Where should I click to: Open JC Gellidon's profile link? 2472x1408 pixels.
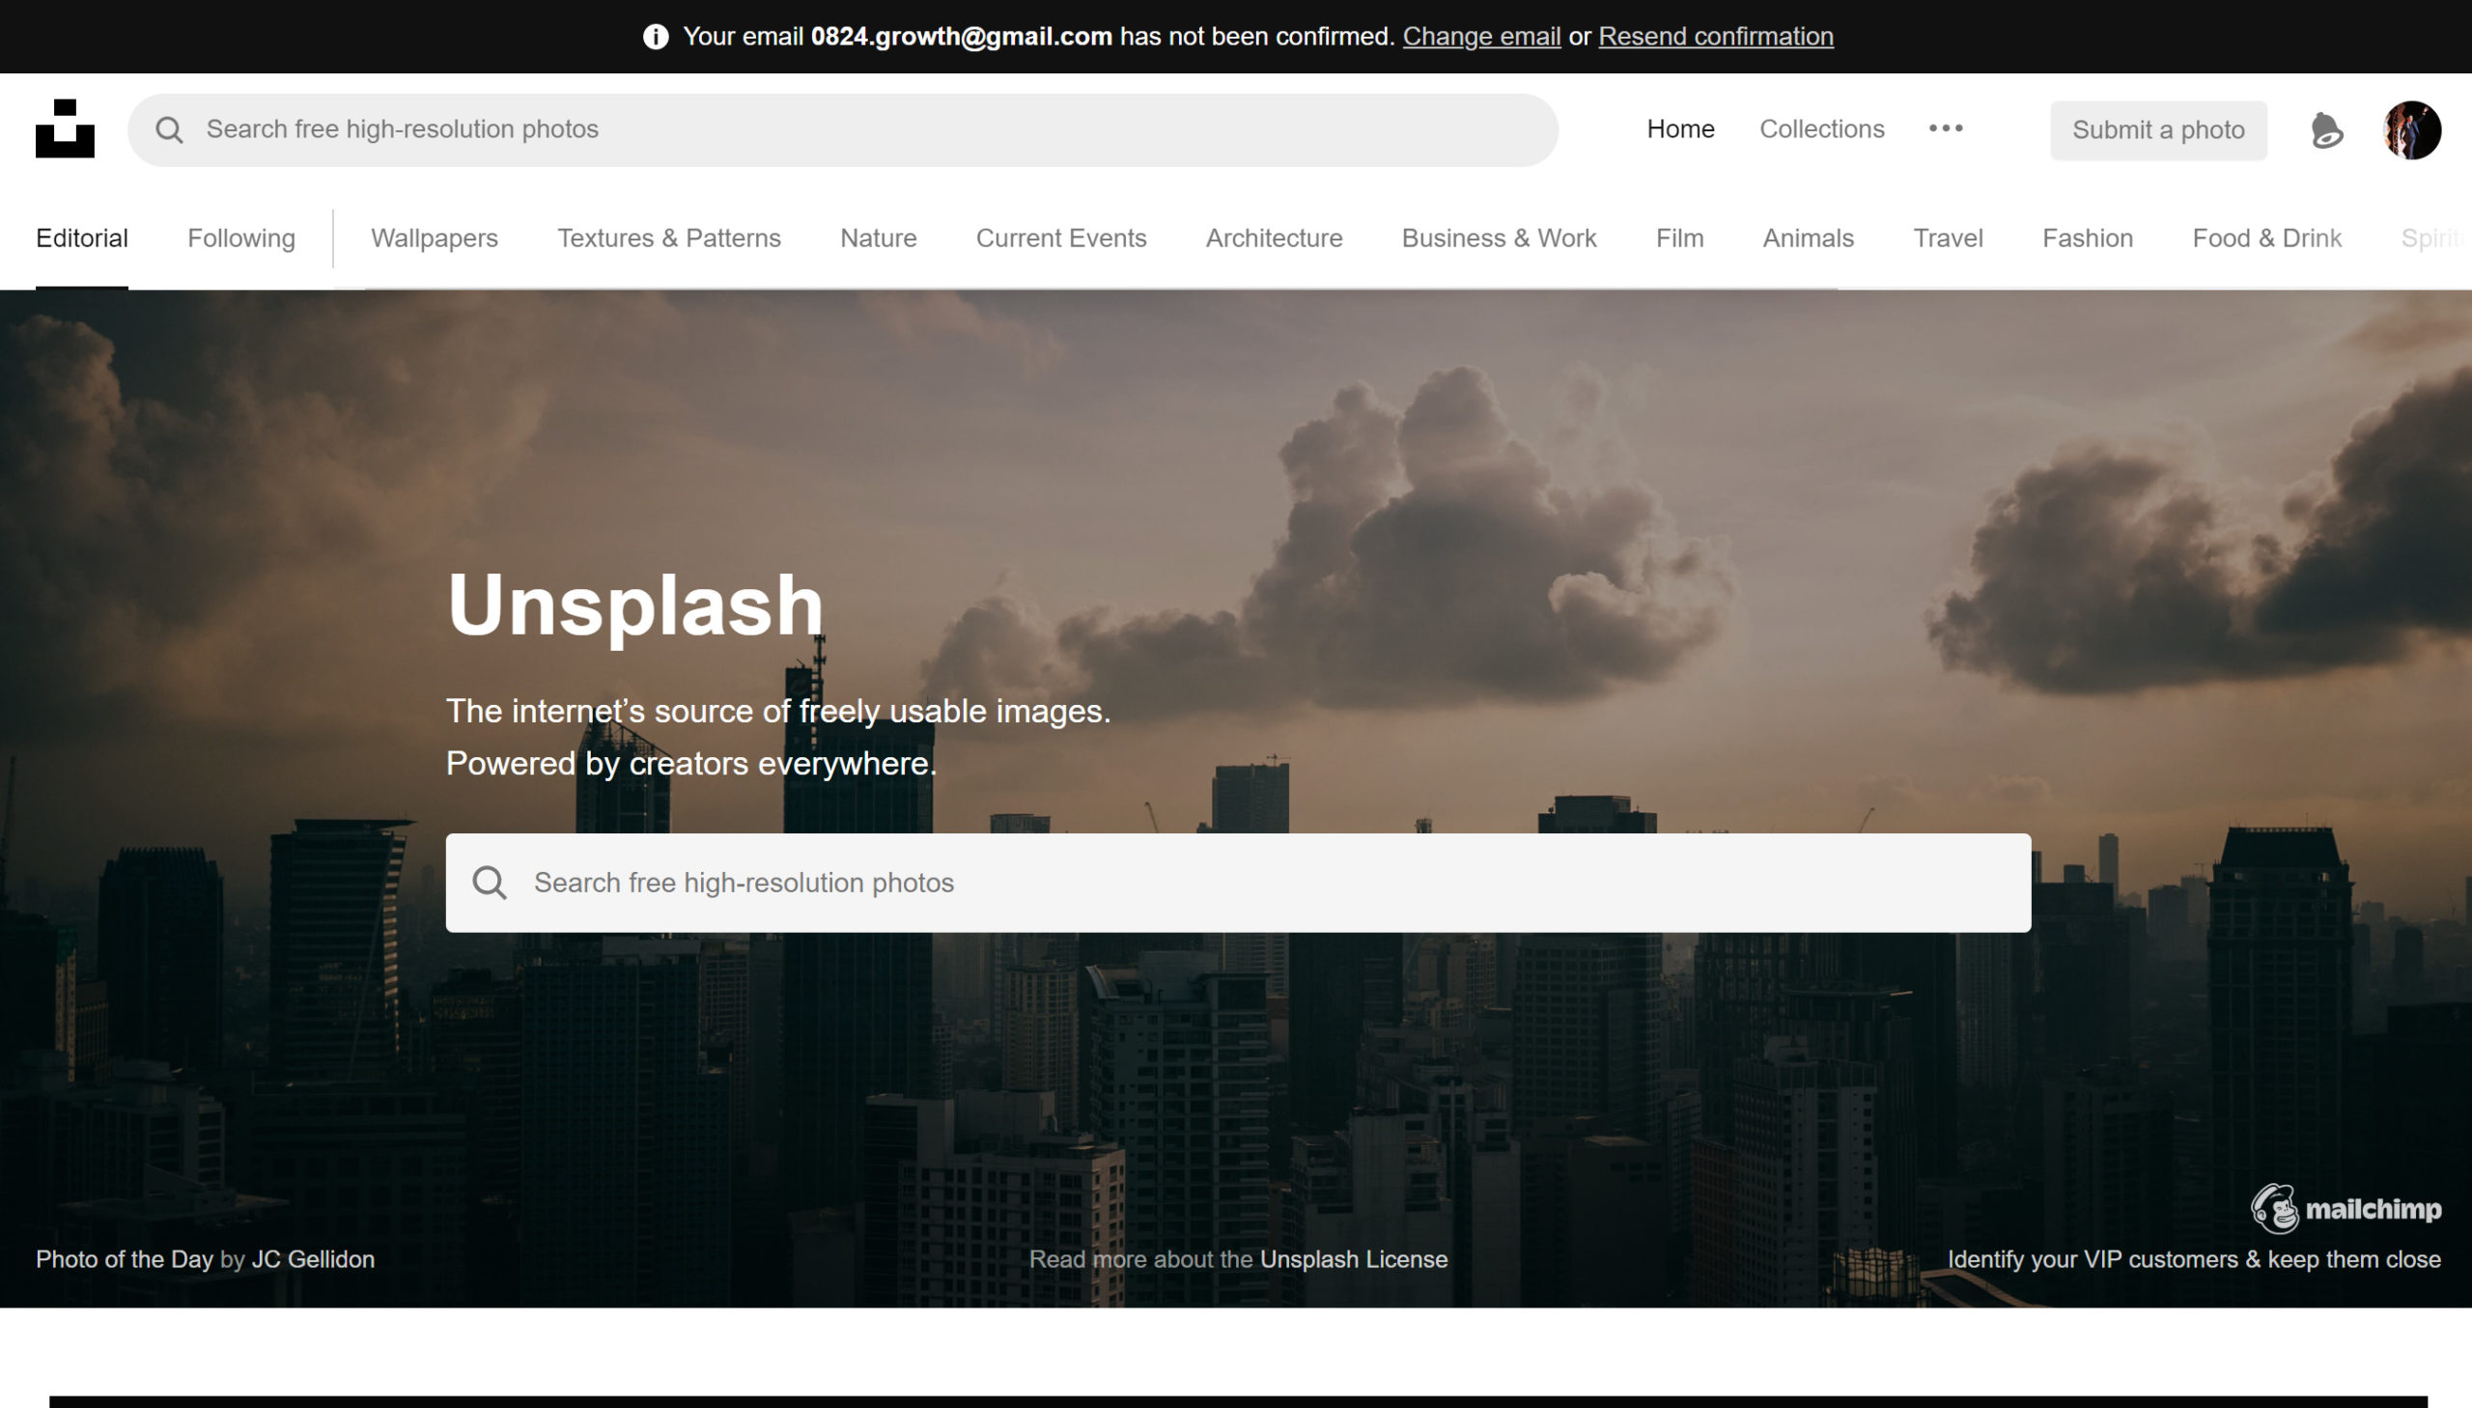312,1259
